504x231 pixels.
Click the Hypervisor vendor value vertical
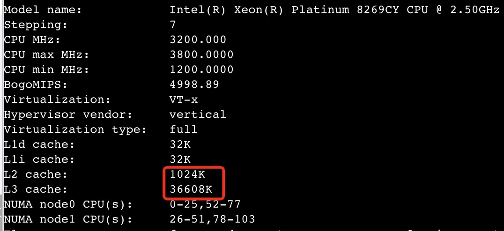click(198, 115)
